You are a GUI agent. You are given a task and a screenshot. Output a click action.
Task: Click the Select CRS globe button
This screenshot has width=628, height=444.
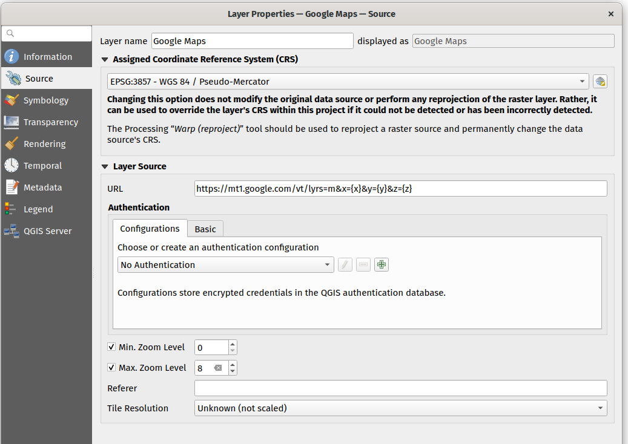click(600, 82)
